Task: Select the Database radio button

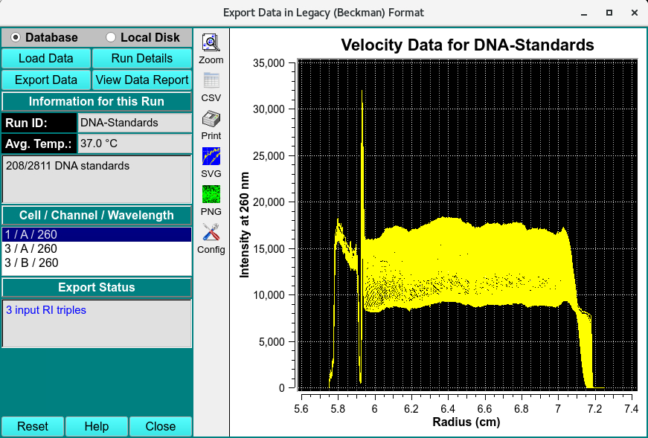Action: pos(16,37)
